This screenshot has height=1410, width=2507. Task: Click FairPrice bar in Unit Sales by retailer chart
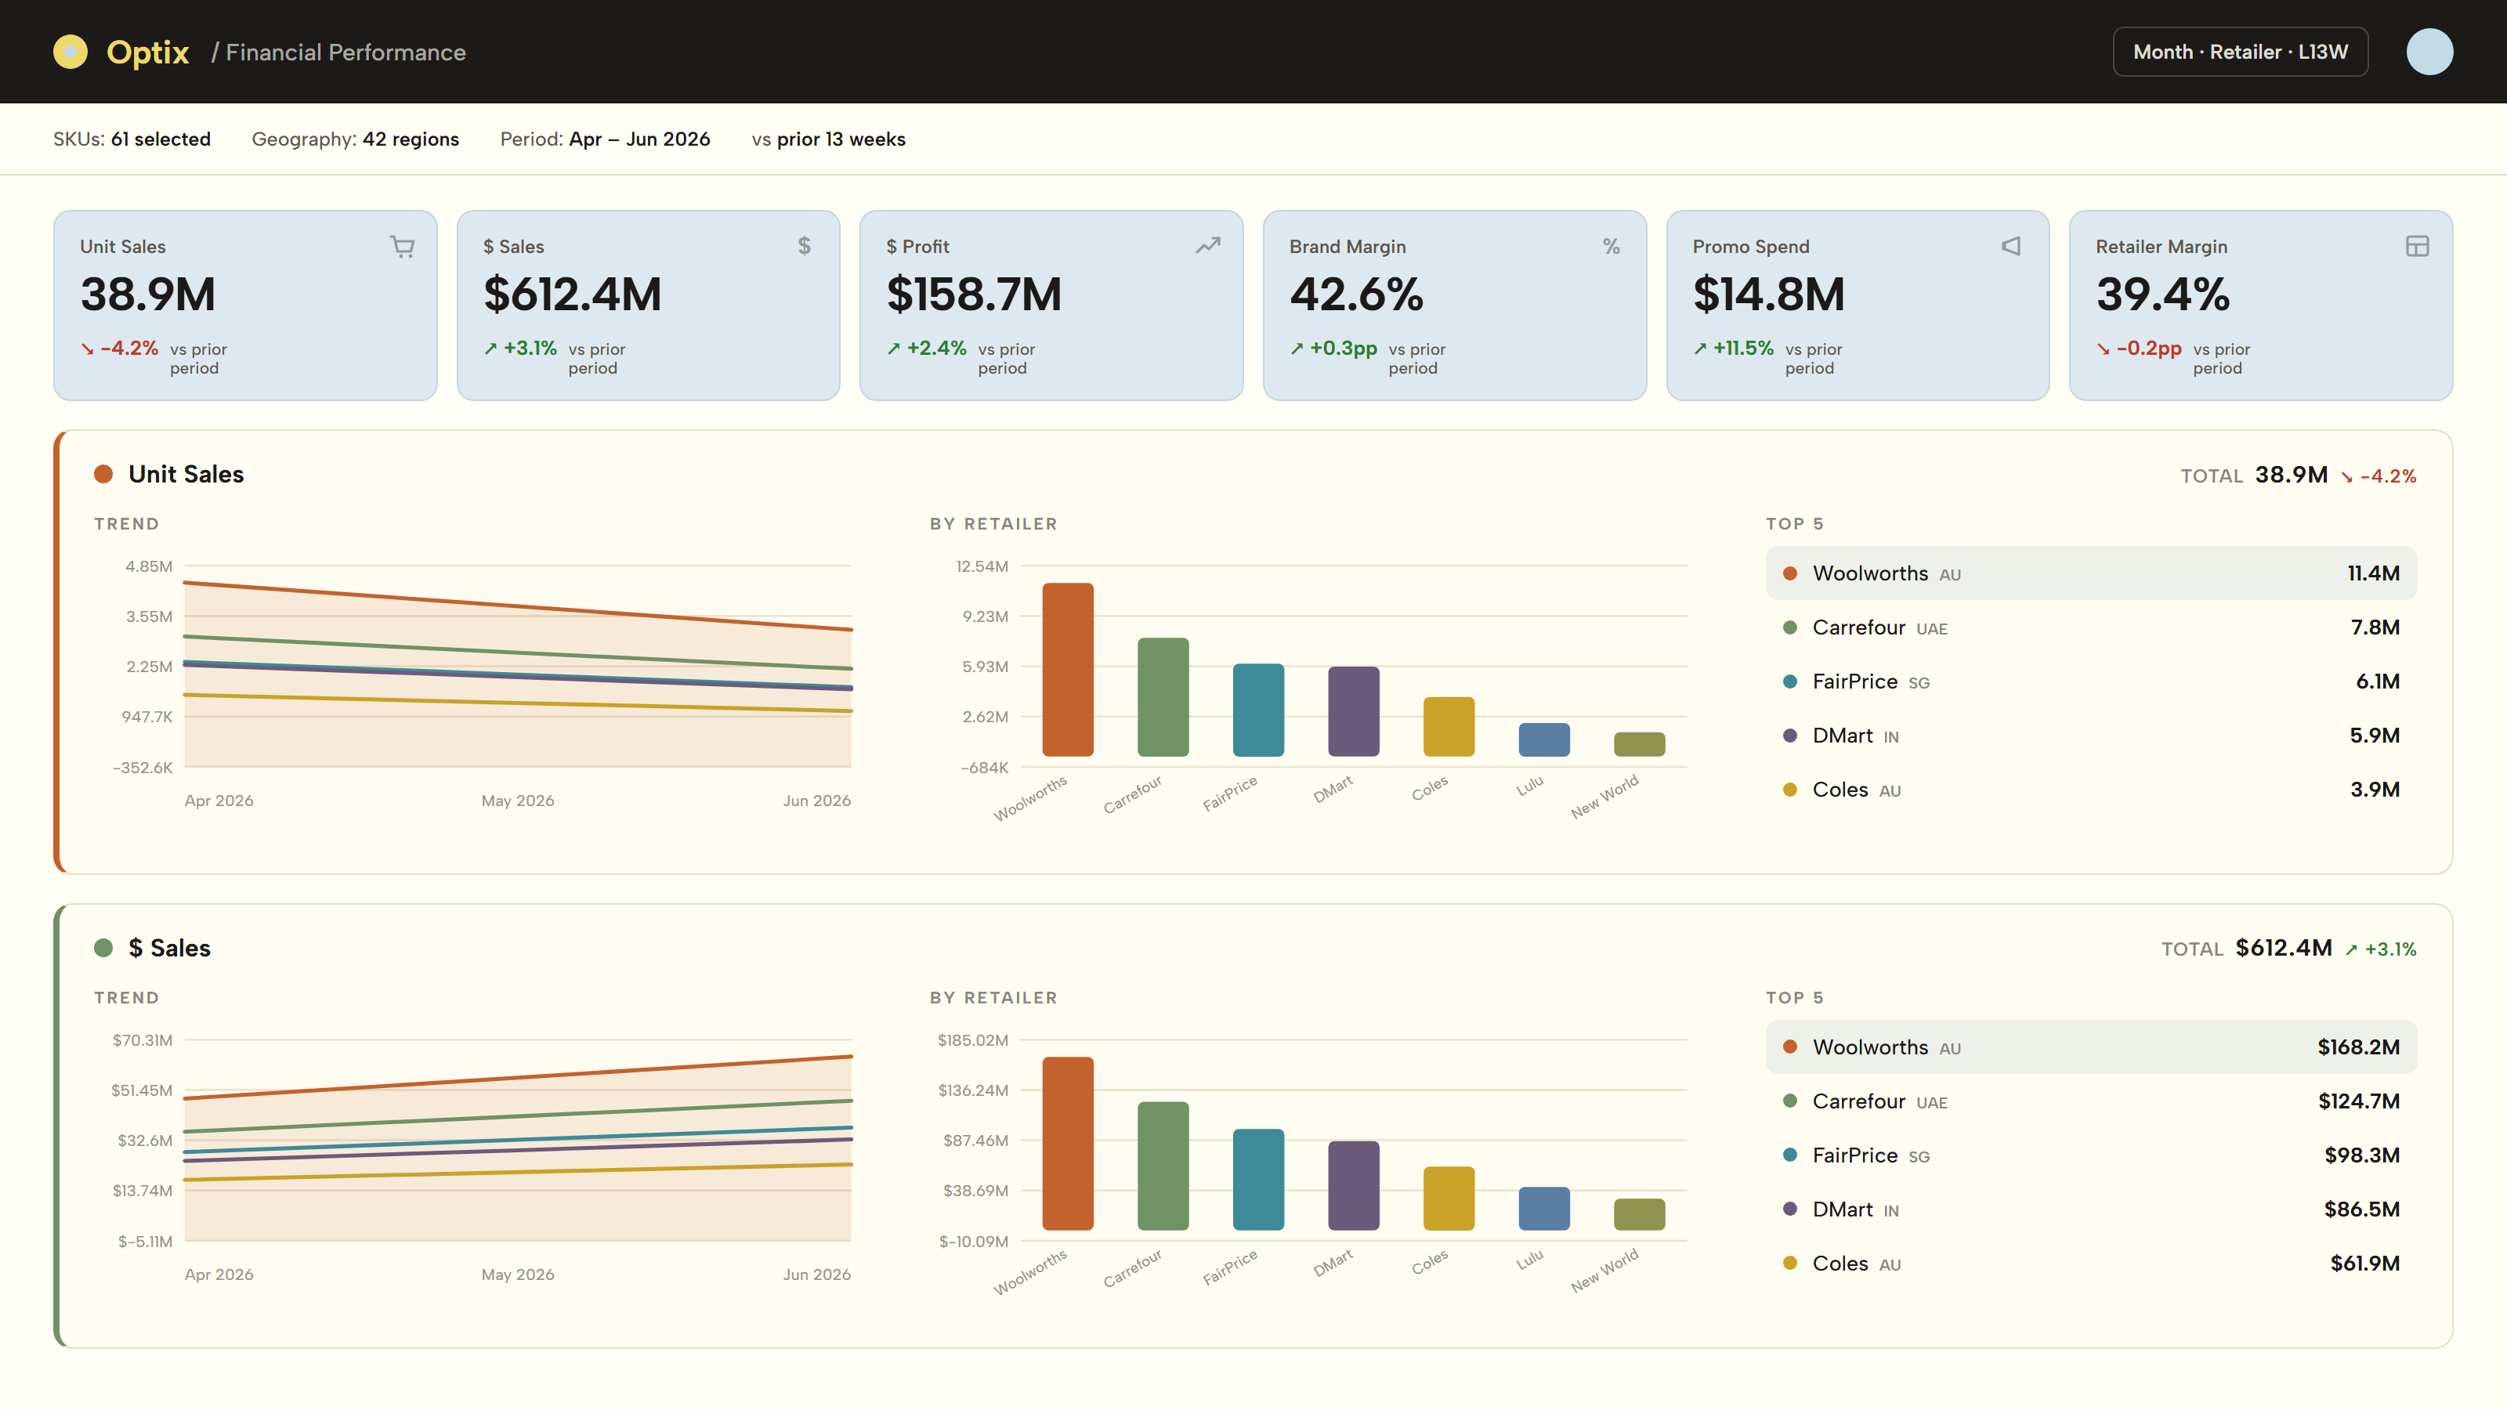tap(1258, 710)
